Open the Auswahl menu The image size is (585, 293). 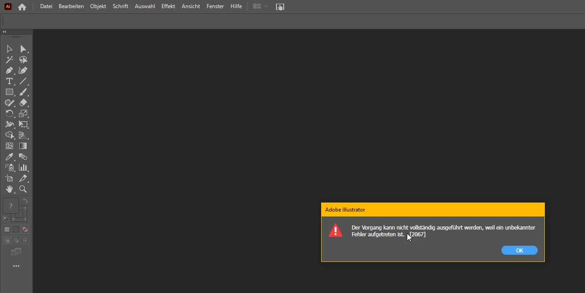tap(145, 6)
